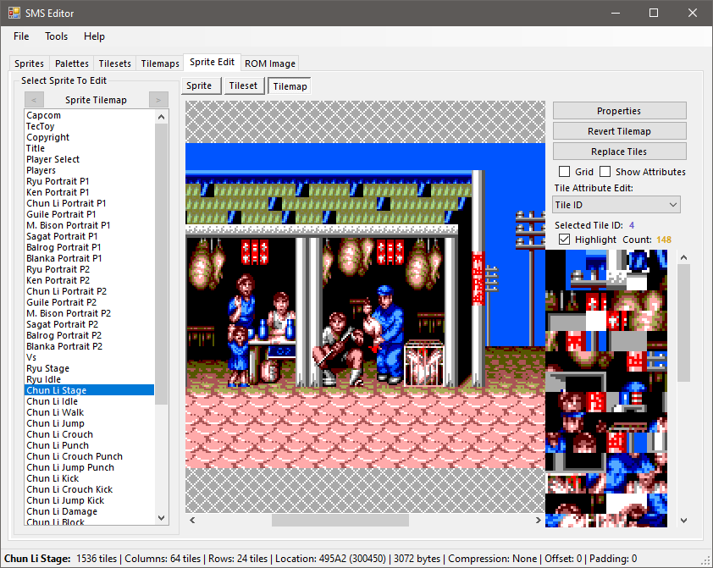Screen dimensions: 713x568
Task: Open the Tile Attribute Edit dropdown
Action: click(x=616, y=205)
